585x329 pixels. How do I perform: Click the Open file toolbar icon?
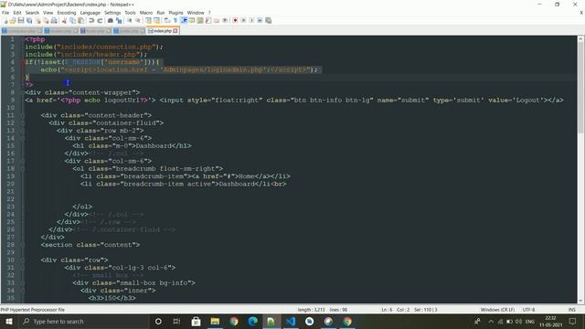[x=13, y=20]
